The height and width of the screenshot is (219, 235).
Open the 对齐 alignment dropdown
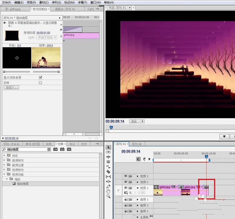pyautogui.click(x=46, y=38)
